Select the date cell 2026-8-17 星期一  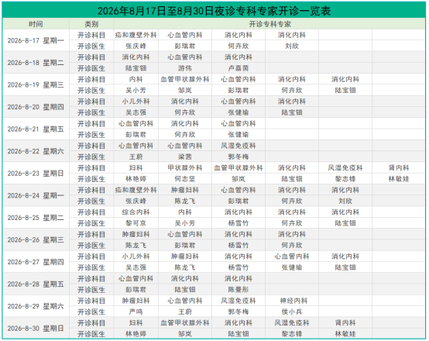(x=36, y=40)
